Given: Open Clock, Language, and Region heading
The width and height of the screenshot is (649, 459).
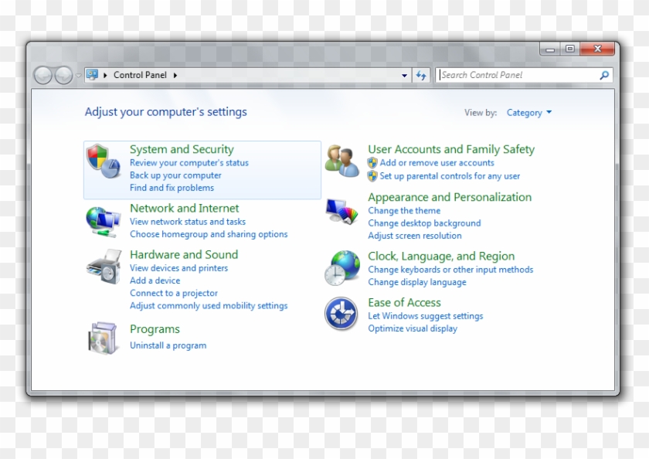Looking at the screenshot, I should point(441,257).
